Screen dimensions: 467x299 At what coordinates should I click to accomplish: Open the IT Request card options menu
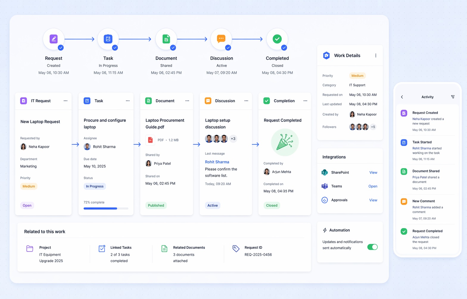point(66,101)
